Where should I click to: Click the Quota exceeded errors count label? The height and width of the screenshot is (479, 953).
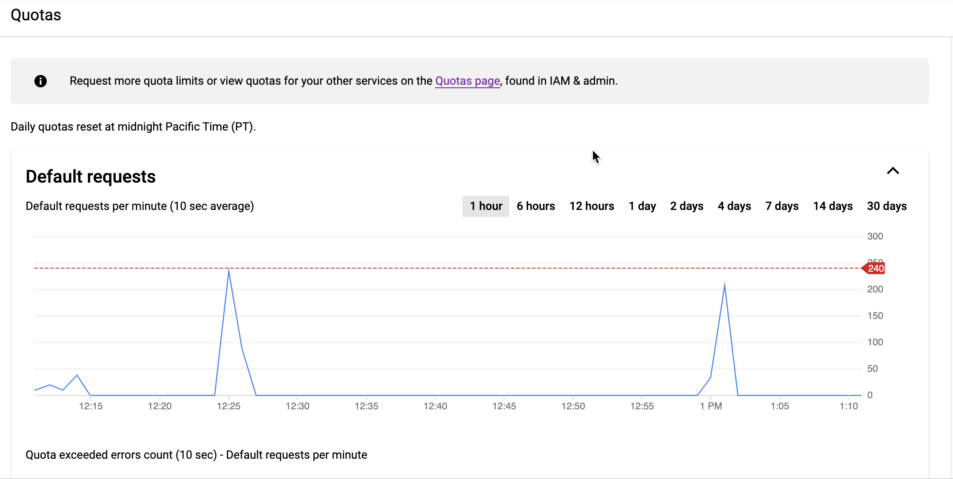[196, 455]
